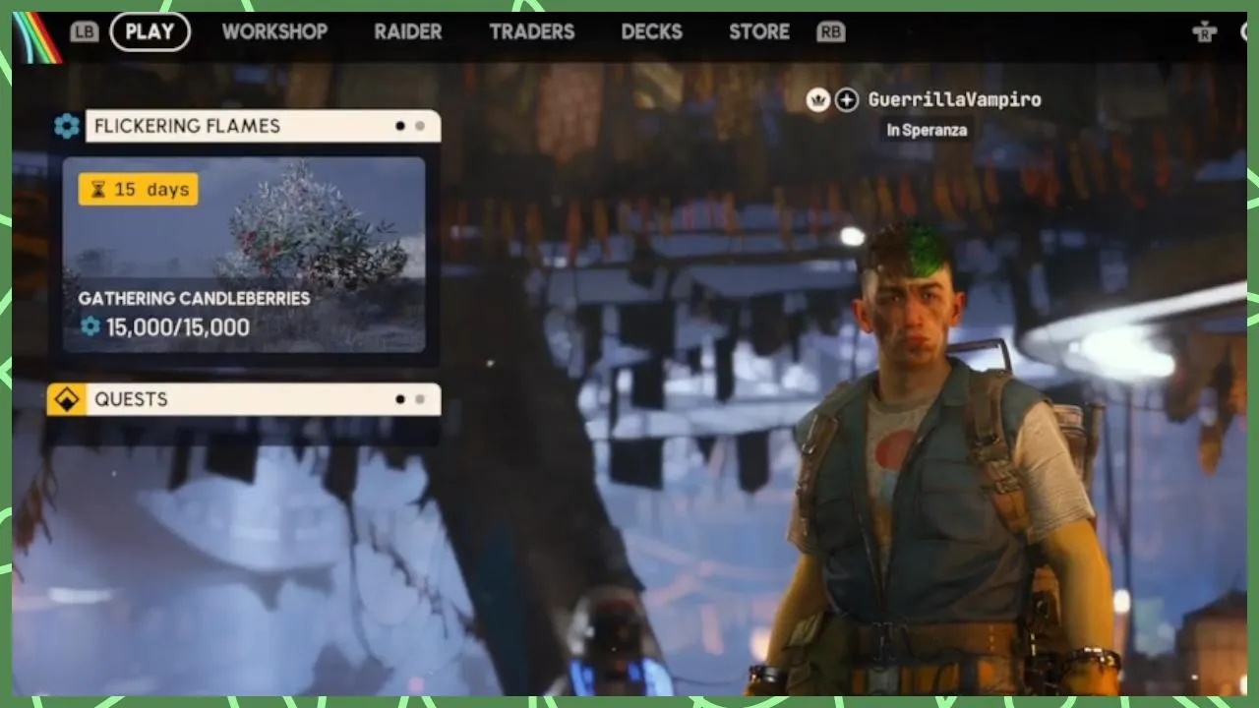
Task: Open the DECKS tab
Action: pos(651,31)
